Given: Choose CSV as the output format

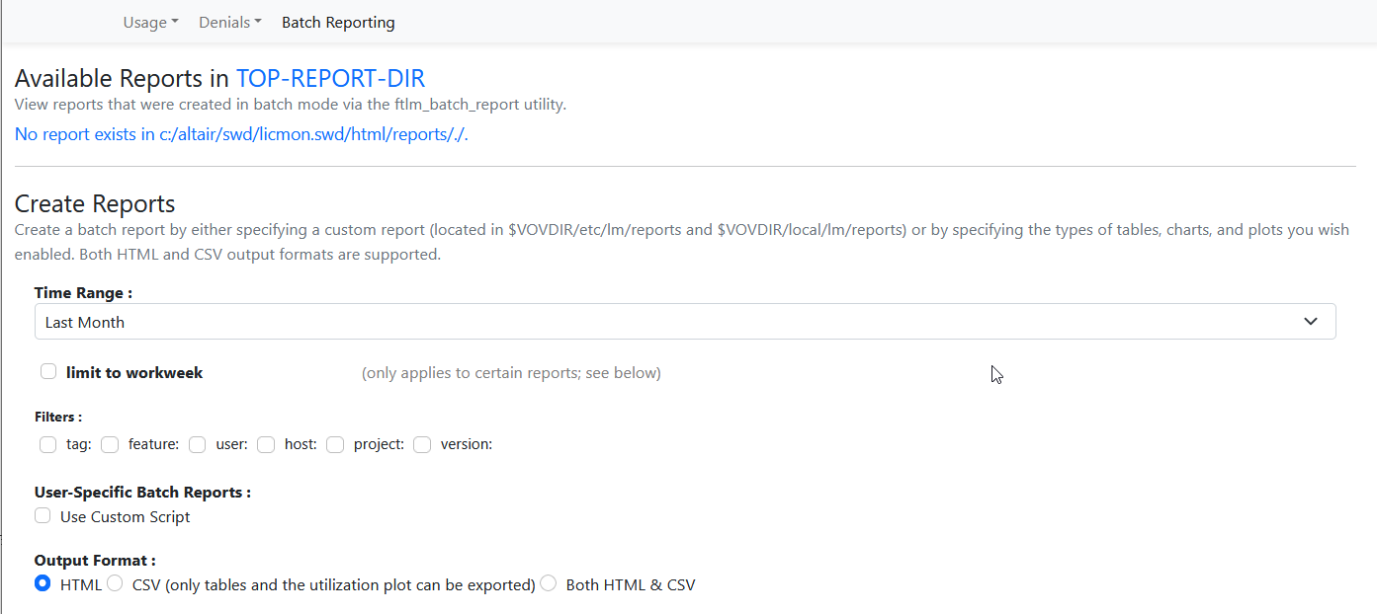Looking at the screenshot, I should tap(114, 582).
